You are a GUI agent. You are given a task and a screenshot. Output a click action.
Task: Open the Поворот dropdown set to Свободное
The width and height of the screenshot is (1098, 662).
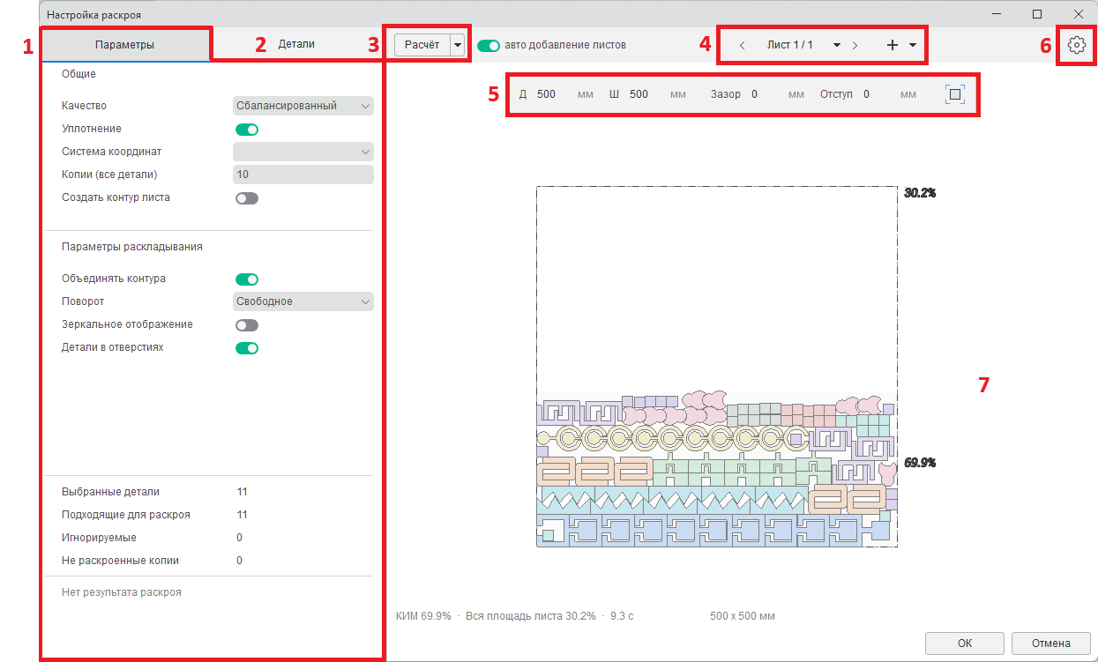point(303,301)
